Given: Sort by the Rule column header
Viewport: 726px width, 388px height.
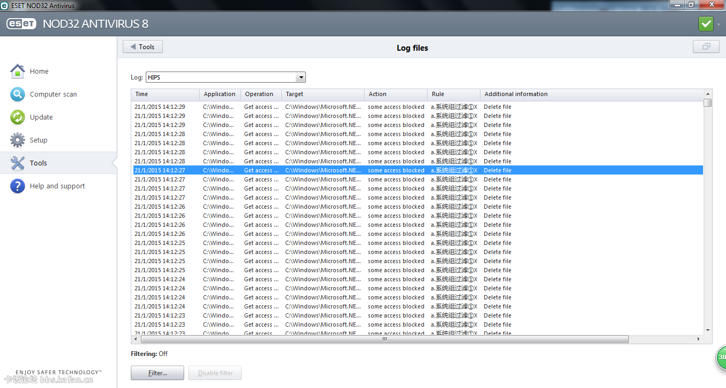Looking at the screenshot, I should pyautogui.click(x=454, y=94).
